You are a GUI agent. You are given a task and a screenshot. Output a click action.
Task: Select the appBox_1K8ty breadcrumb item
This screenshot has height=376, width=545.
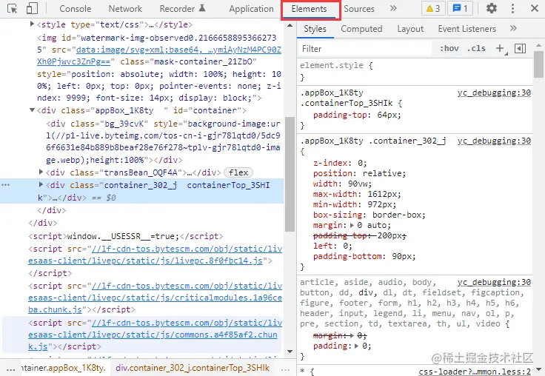coord(64,368)
